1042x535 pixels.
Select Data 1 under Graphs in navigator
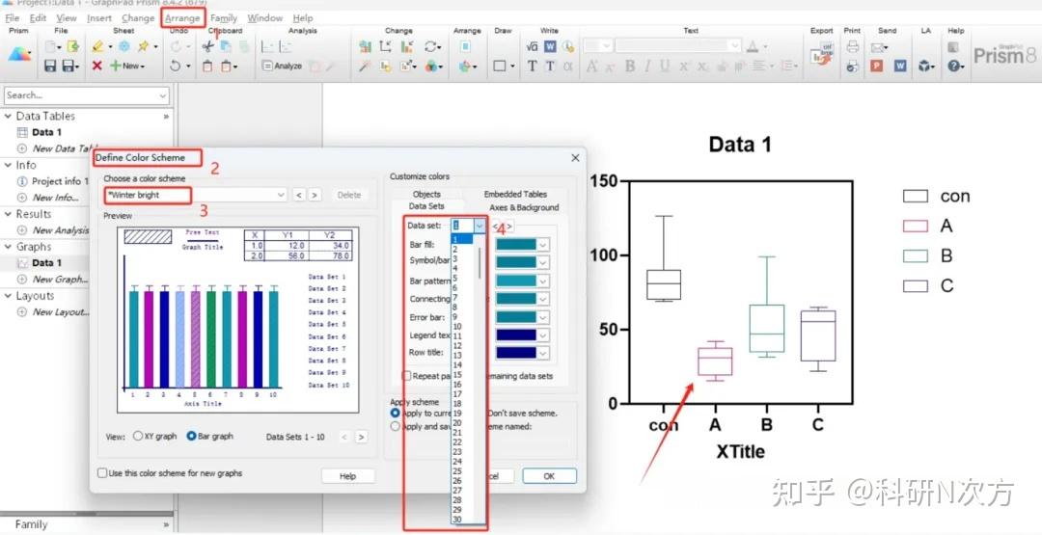(x=46, y=263)
